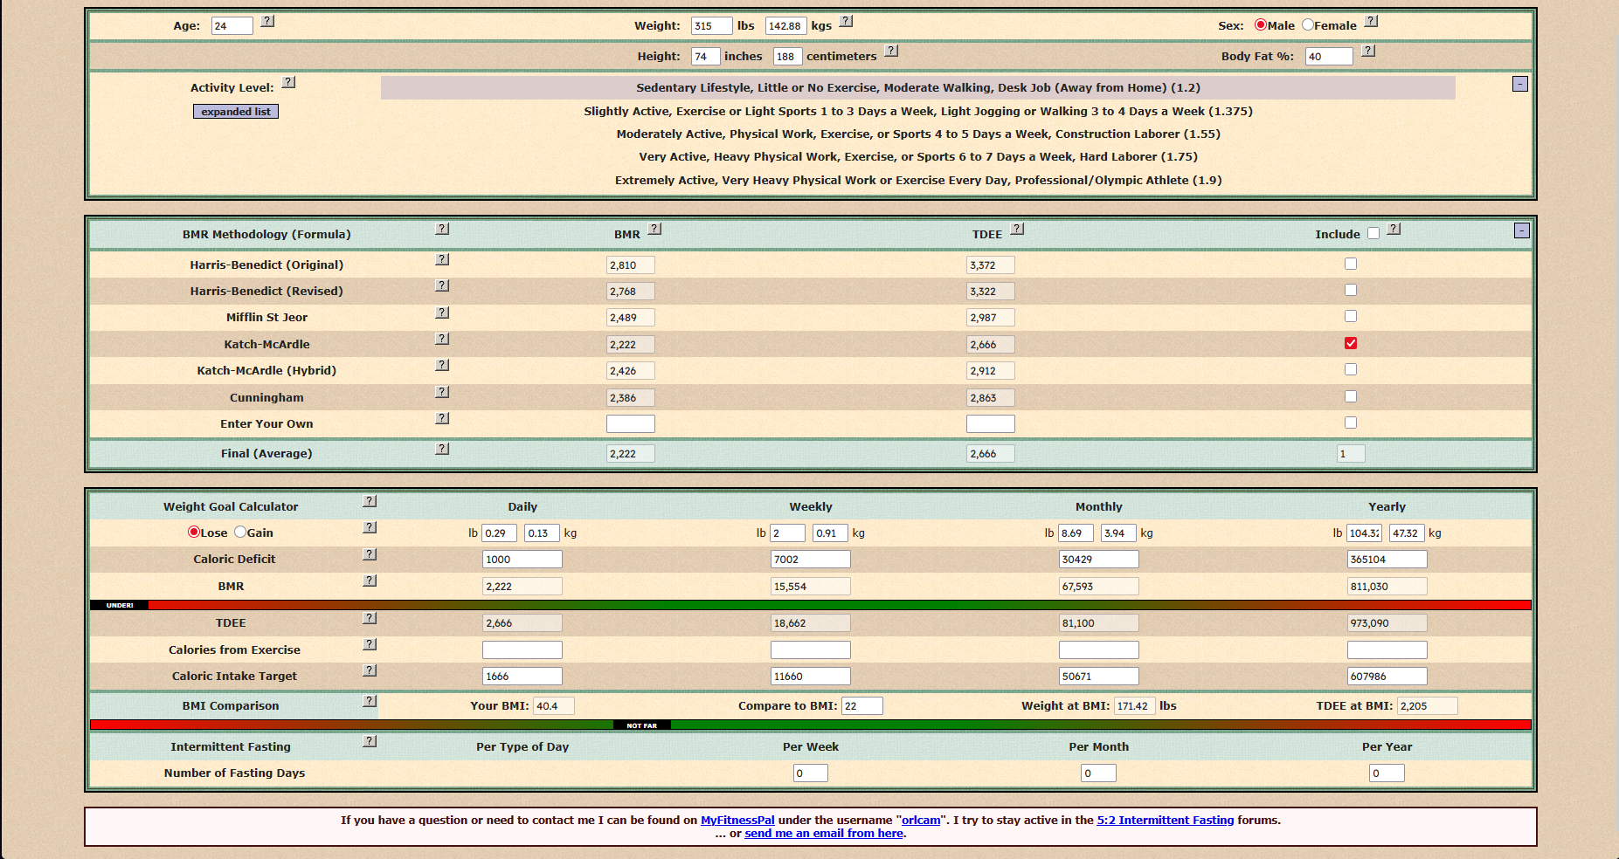Select the Gain radio button

(240, 532)
